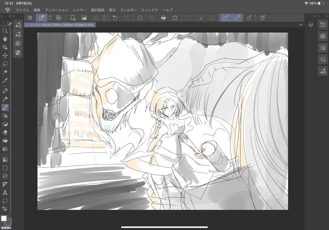This screenshot has width=329, height=230.
Task: Open the フィルター menu
Action: (x=129, y=10)
